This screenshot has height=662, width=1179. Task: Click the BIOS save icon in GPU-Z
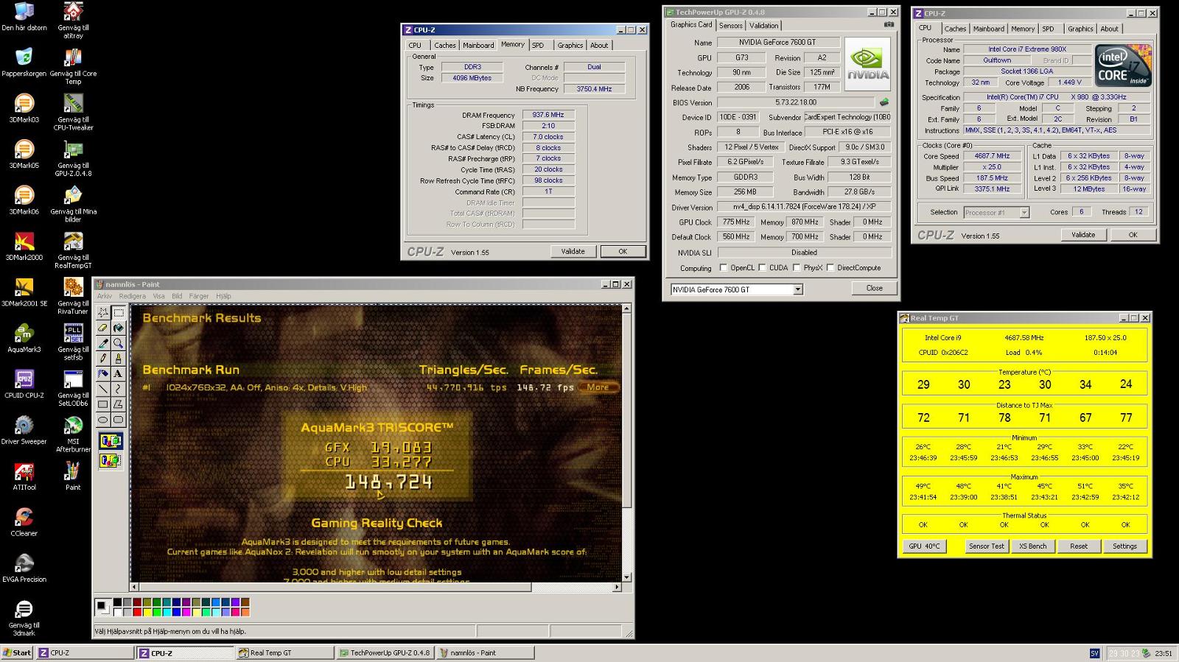pyautogui.click(x=884, y=102)
